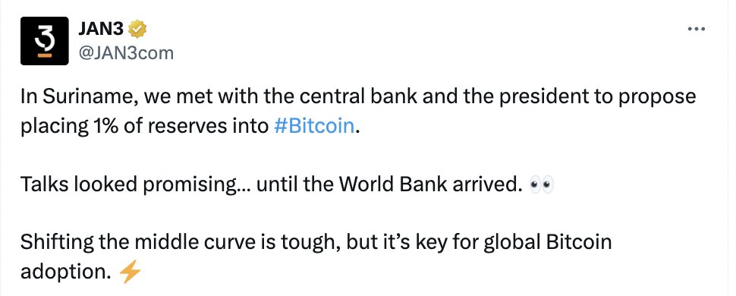736x296 pixels.
Task: Click the word 'adoption.' on final line
Action: [66, 272]
